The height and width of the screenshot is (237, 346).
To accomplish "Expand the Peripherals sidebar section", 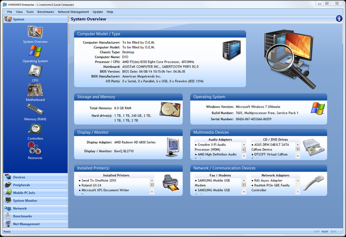I will point(35,185).
